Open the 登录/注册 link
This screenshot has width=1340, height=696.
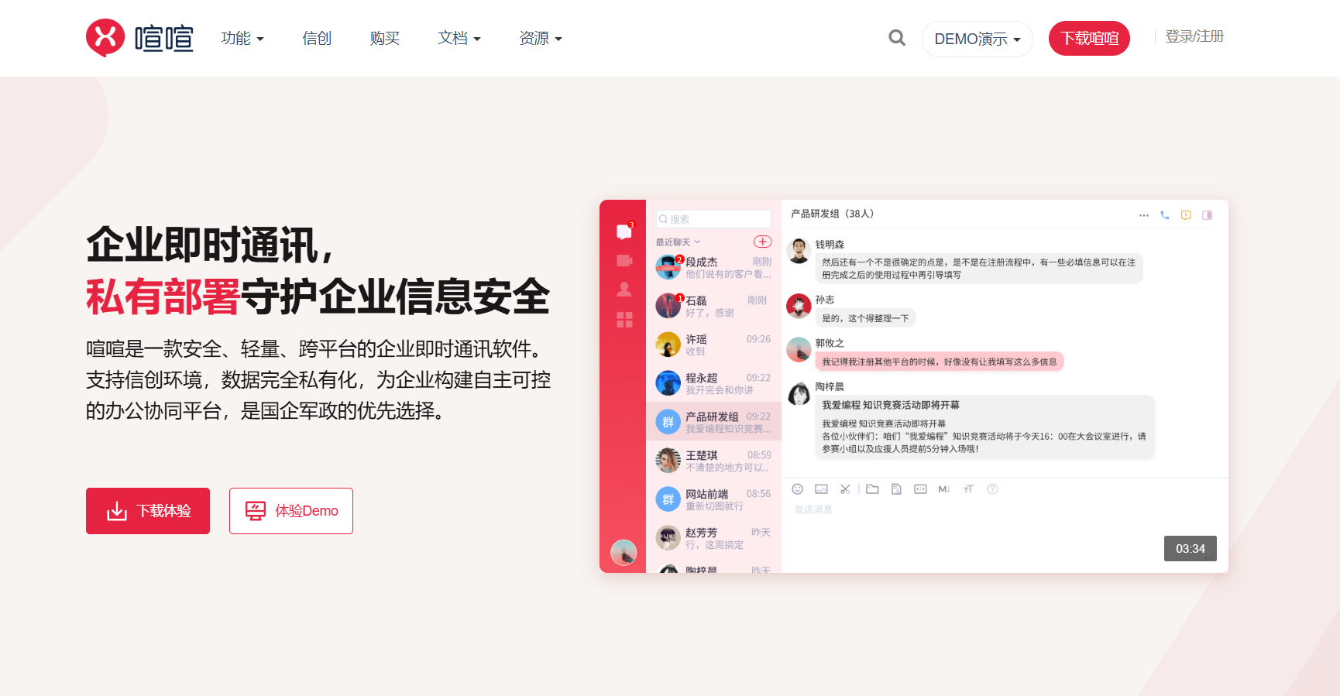click(x=1194, y=36)
